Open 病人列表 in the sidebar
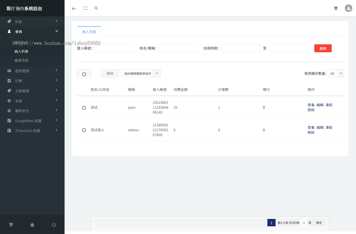The height and width of the screenshot is (234, 356). coord(21,51)
